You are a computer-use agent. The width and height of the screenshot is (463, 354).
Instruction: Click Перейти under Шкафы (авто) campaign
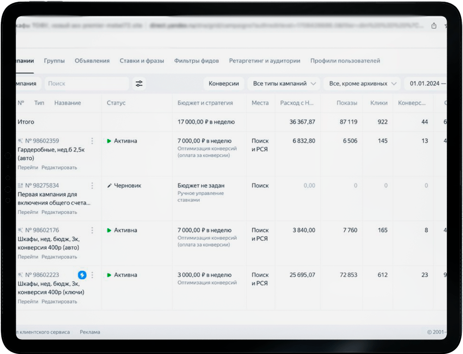[28, 257]
